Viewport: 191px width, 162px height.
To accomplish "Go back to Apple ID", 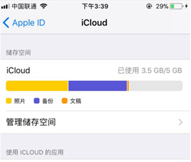I will 28,23.
